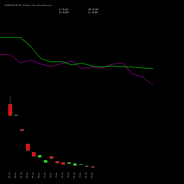Click the 25 date label on axis
The image size is (184, 184).
pyautogui.click(x=92, y=175)
